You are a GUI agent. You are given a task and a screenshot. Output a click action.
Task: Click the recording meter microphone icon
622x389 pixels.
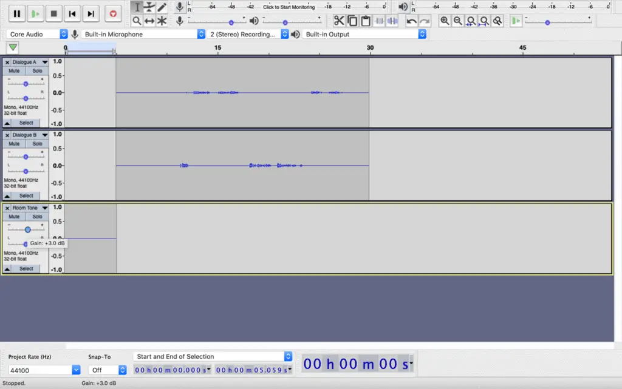point(180,7)
